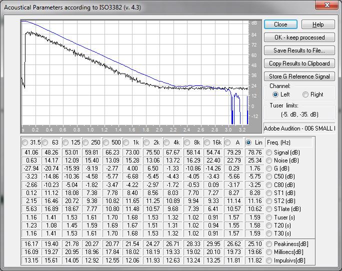The width and height of the screenshot is (342, 271).
Task: Click the T20 value 0.94 in 16k column
Action: coord(213,225)
